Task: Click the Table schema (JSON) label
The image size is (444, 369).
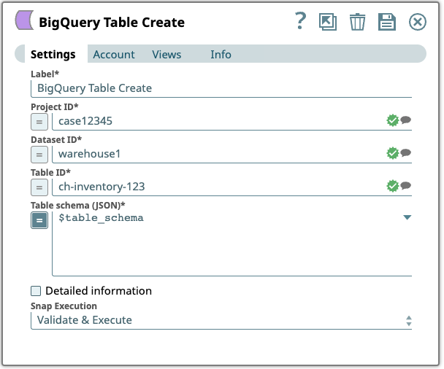Action: 78,205
